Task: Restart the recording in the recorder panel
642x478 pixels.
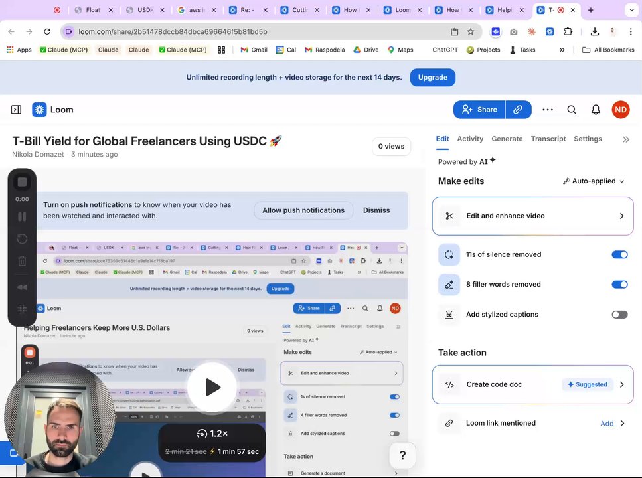Action: tap(22, 239)
